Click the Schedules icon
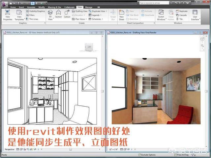Image resolution: width=211 pixels, height=158 pixels. (x=90, y=19)
